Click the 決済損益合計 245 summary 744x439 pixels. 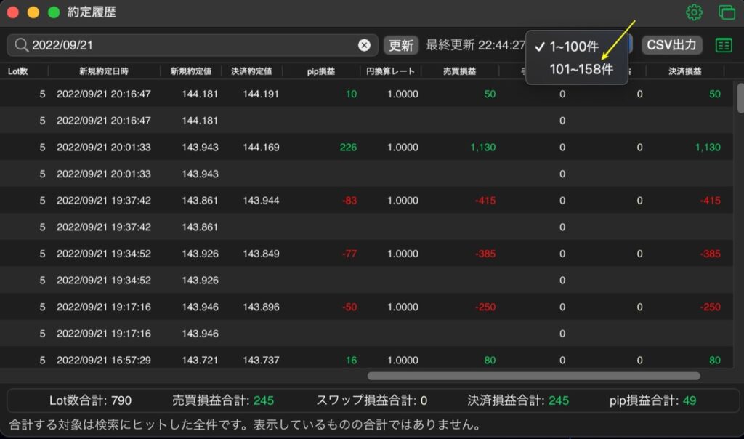coord(518,400)
